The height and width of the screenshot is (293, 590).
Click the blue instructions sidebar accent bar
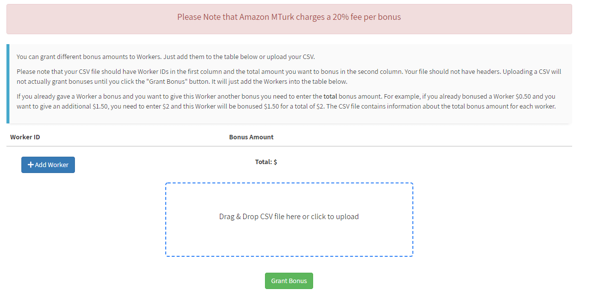coord(8,81)
